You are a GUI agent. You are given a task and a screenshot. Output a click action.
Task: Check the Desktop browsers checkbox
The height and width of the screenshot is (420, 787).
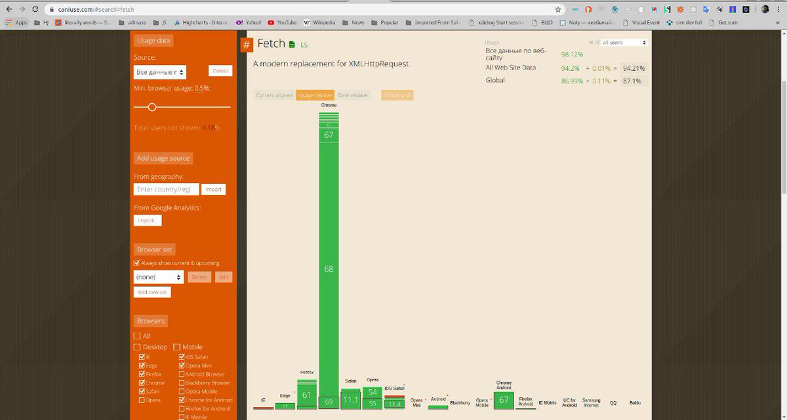[137, 347]
